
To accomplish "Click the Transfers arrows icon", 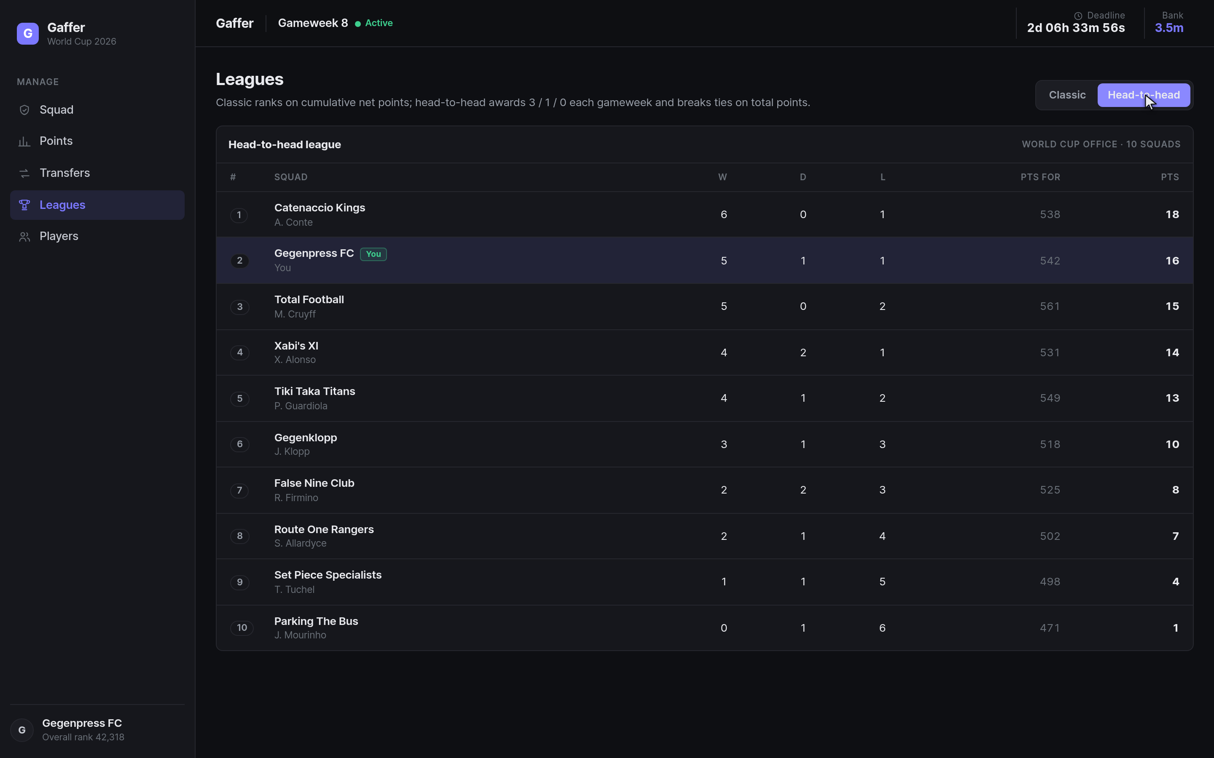I will tap(24, 173).
